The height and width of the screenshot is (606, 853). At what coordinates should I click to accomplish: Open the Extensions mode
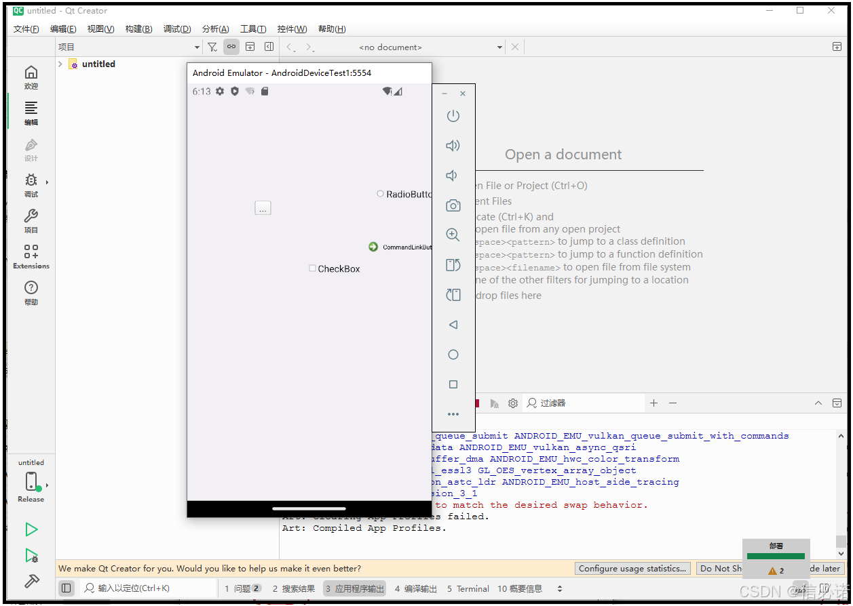(x=31, y=257)
